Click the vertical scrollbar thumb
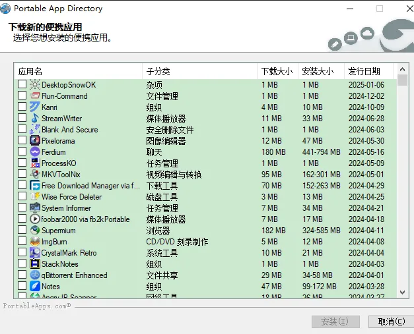This screenshot has width=414, height=334. point(402,80)
